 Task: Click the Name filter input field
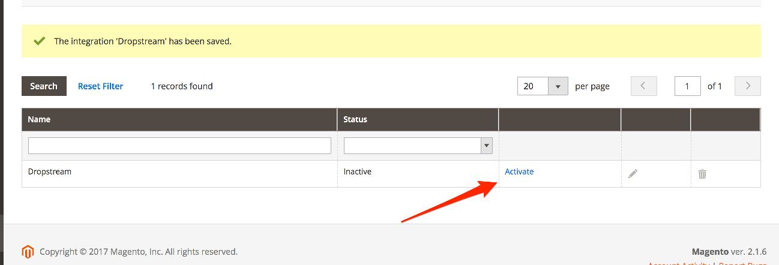(x=179, y=146)
